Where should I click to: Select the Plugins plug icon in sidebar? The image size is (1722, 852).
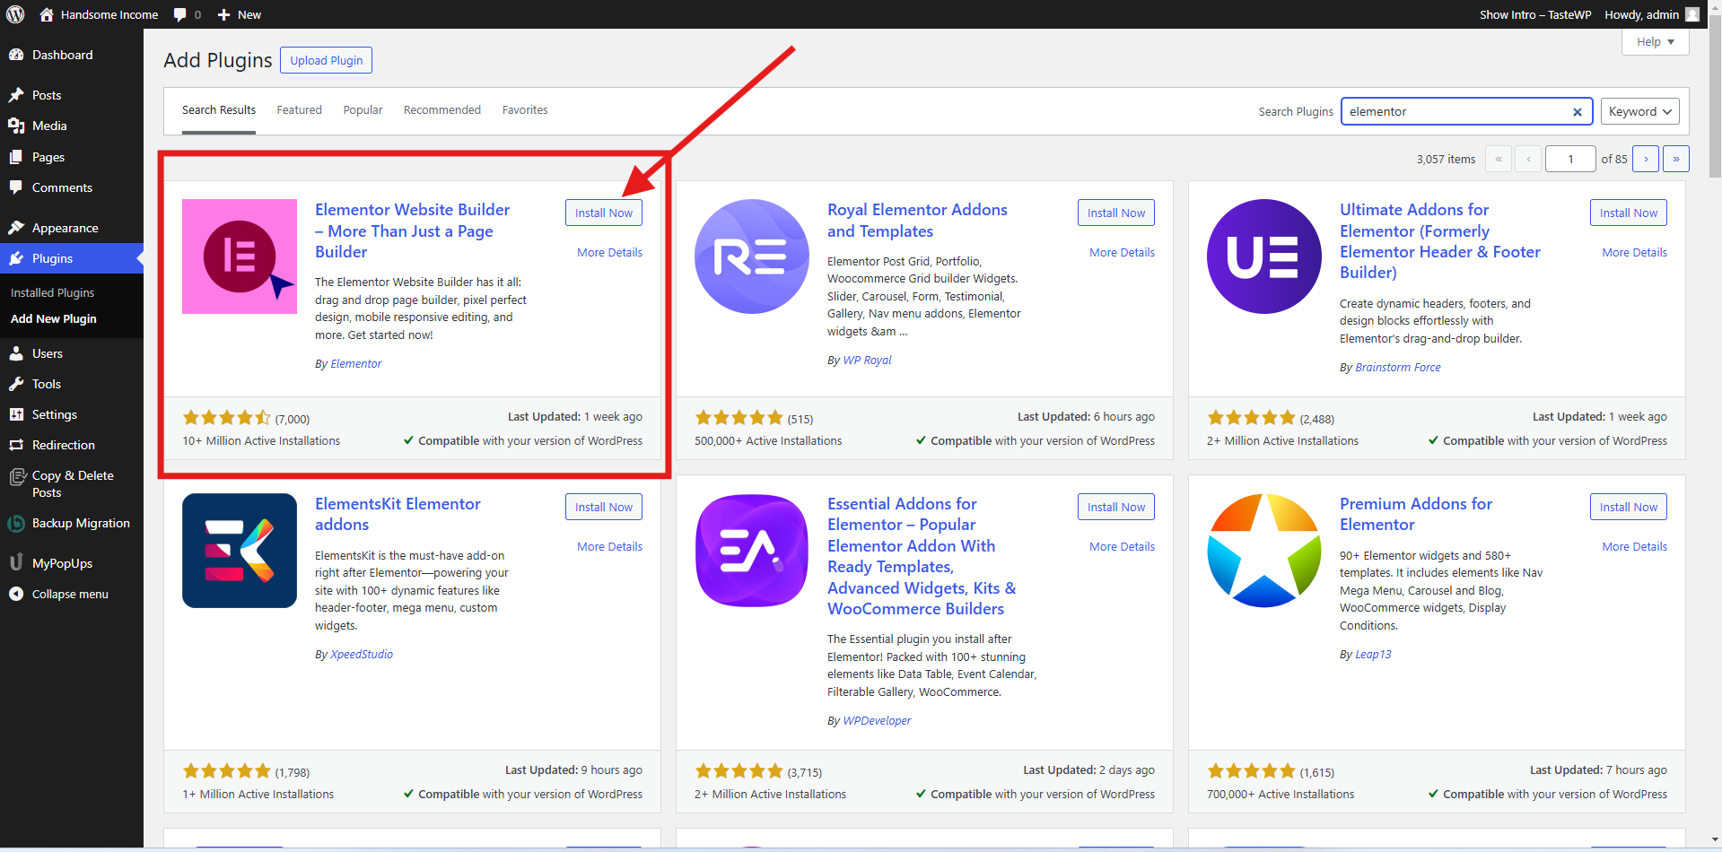click(16, 258)
